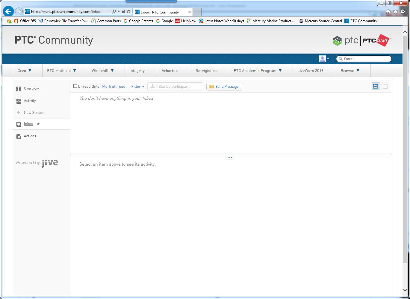Open Mercury Marine Product bookmark
Image resolution: width=410 pixels, height=299 pixels.
pos(271,21)
